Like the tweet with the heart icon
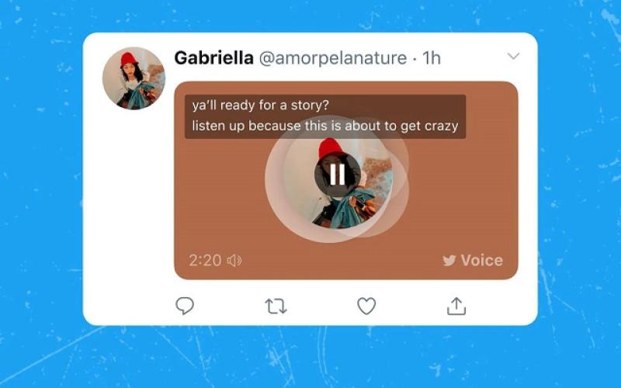This screenshot has width=621, height=388. click(366, 306)
